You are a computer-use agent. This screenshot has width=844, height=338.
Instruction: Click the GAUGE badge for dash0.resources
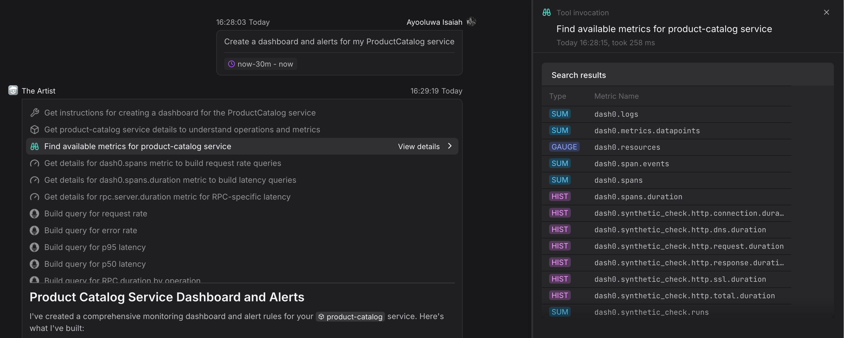tap(564, 147)
